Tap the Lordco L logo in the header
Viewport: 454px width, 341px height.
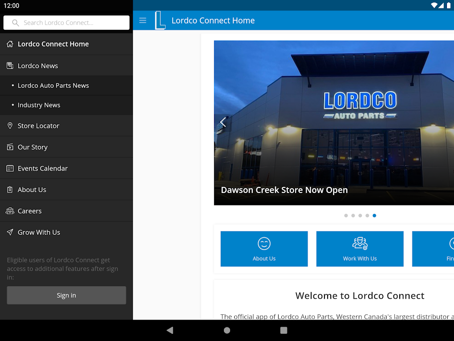[160, 20]
